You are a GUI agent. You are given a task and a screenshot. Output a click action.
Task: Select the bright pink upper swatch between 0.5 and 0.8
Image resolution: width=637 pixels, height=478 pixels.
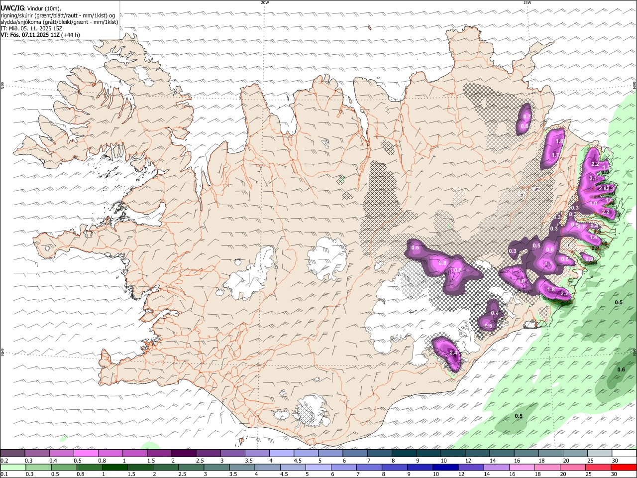coord(86,454)
